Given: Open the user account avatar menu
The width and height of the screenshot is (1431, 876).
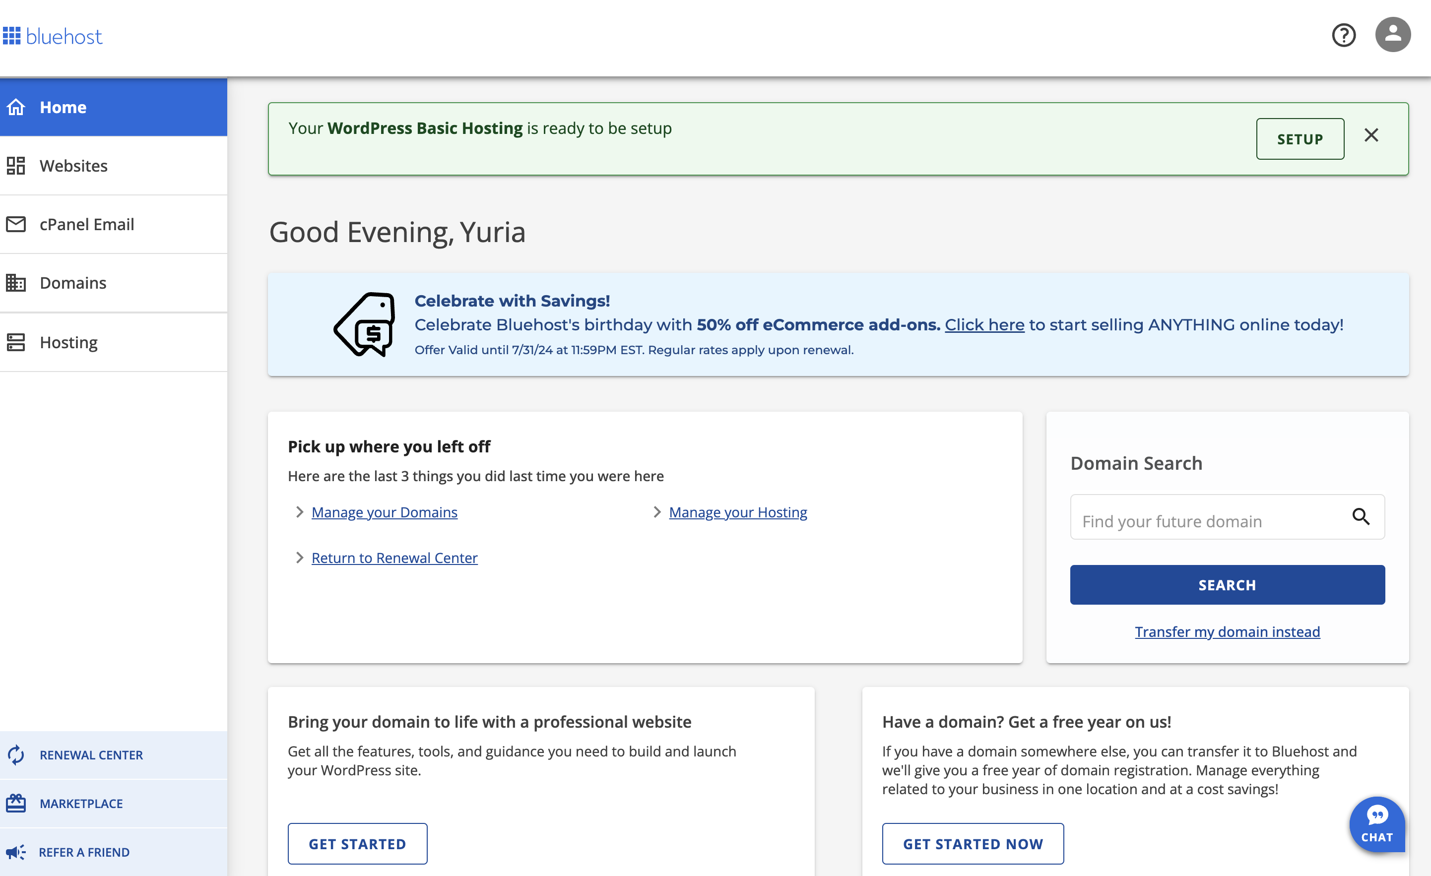Looking at the screenshot, I should click(x=1392, y=35).
